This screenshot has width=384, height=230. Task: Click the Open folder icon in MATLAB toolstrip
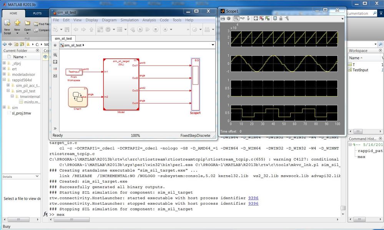pyautogui.click(x=27, y=23)
